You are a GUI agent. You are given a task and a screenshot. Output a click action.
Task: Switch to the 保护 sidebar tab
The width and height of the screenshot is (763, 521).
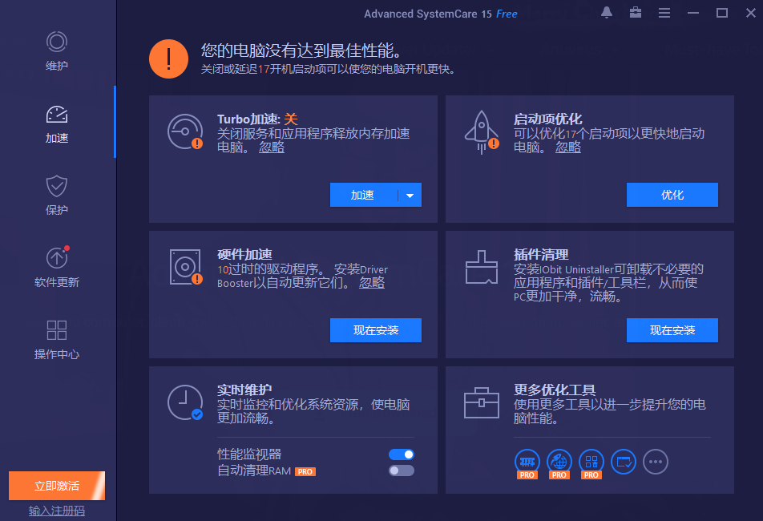point(56,196)
